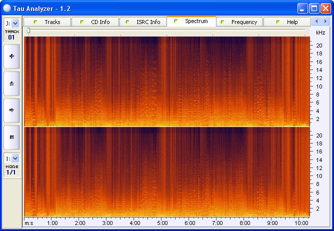Screen dimensions: 334x231
Task: Click the Spectrum tab
Action: point(191,21)
